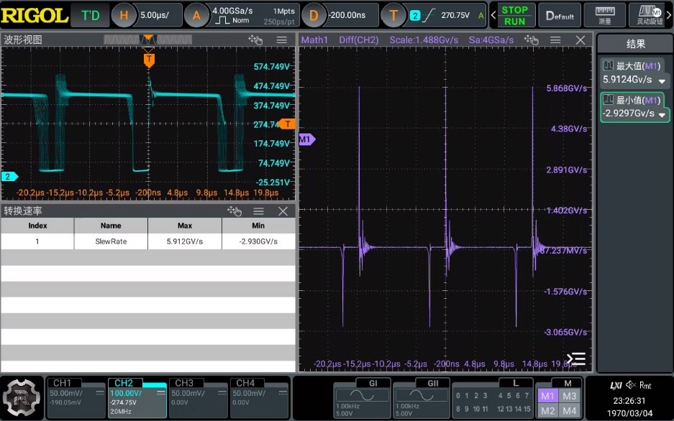Tap the trigger T icon
Image resolution: width=674 pixels, height=421 pixels.
tap(393, 16)
